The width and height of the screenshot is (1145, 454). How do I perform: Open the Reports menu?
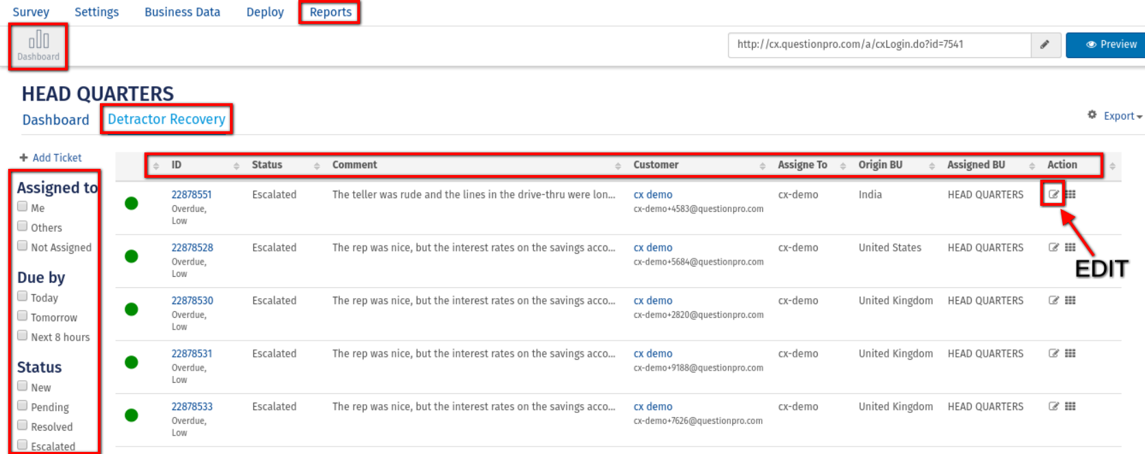pyautogui.click(x=331, y=12)
